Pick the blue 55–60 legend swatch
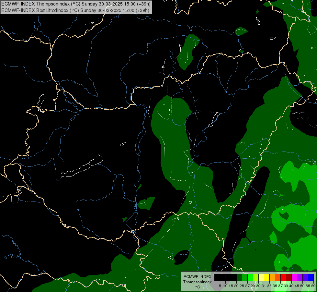The width and height of the screenshot is (317, 292). (311, 277)
